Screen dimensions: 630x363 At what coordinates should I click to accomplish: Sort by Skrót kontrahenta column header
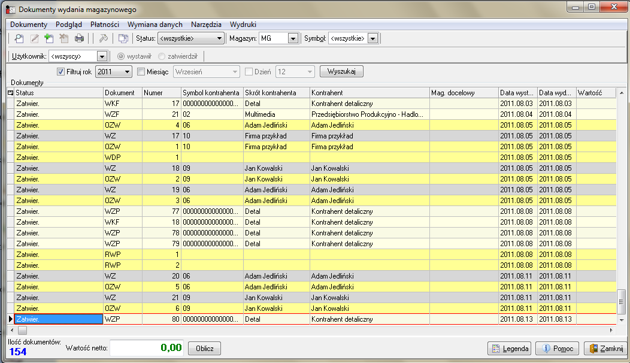coord(277,93)
